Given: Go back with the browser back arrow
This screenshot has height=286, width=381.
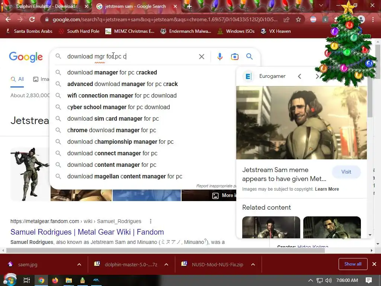Looking at the screenshot, I should [8, 19].
